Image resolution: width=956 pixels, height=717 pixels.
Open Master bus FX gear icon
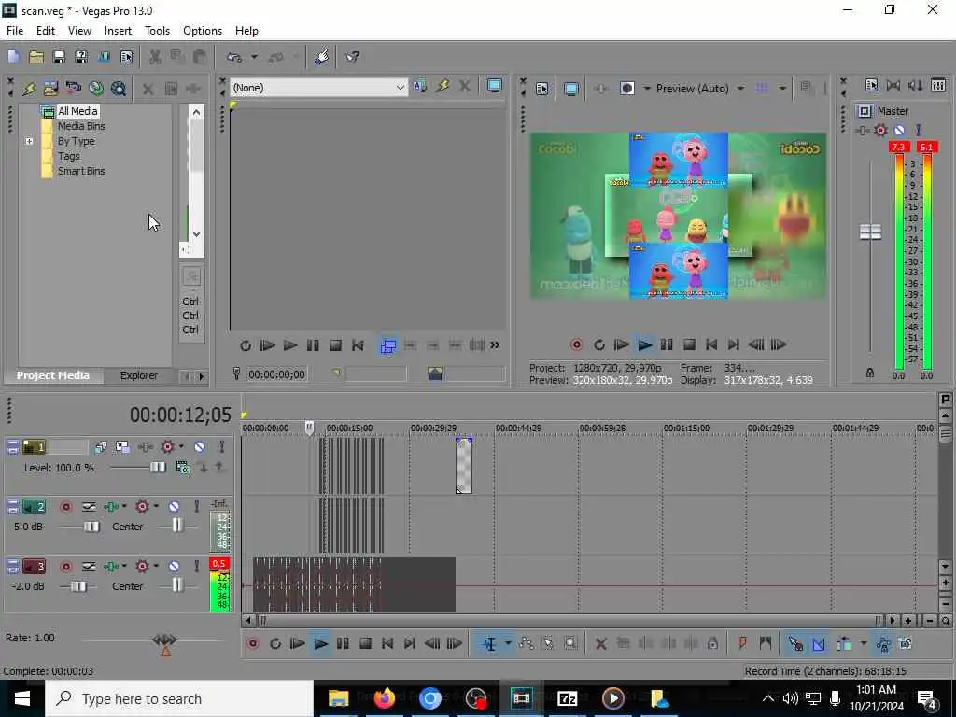tap(880, 130)
